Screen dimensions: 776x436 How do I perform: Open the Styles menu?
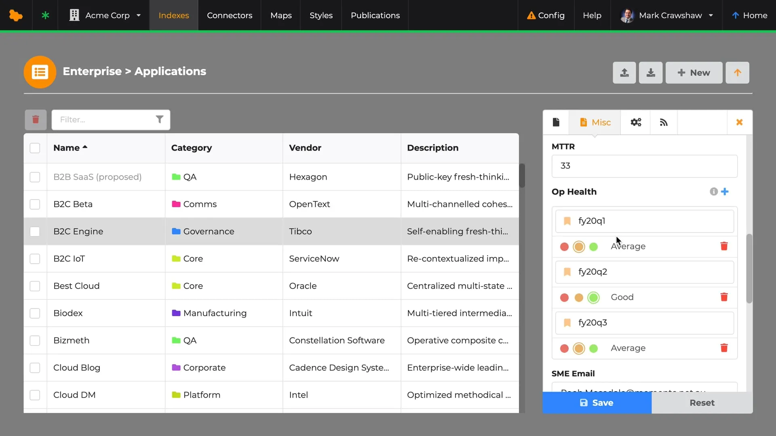pos(321,15)
